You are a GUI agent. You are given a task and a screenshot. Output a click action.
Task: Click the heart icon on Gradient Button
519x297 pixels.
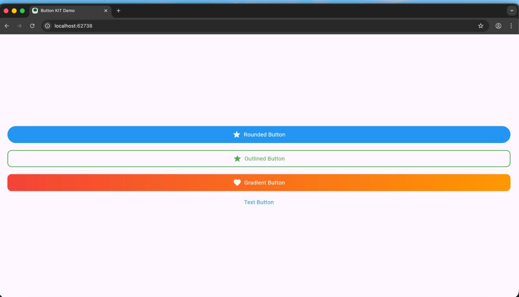tap(237, 183)
